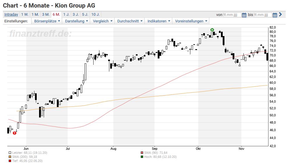Select the 6 M. time range tab
Screen dimensions: 288x164
tap(56, 15)
